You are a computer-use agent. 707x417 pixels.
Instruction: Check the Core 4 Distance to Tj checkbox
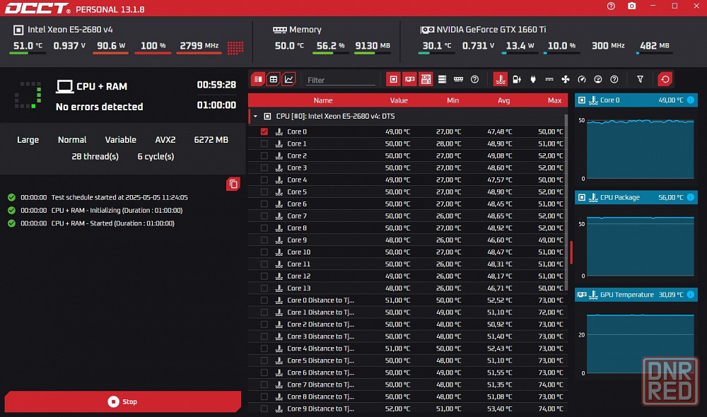(264, 348)
